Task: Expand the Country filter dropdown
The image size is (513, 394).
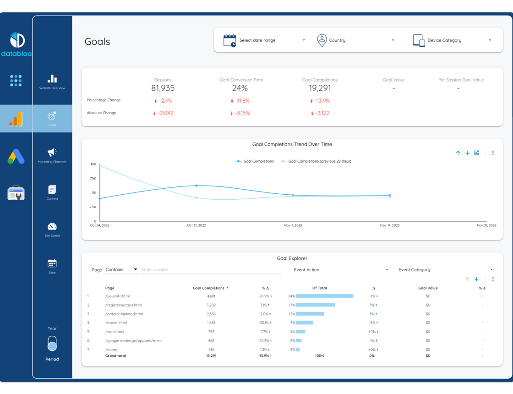Action: (356, 40)
